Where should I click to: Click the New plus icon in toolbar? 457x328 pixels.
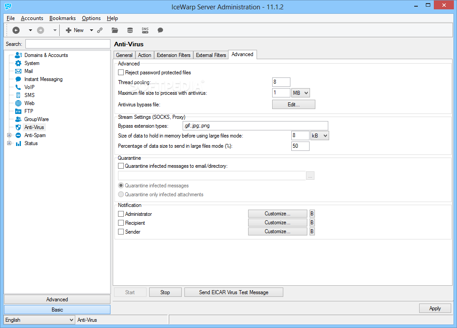click(x=69, y=30)
